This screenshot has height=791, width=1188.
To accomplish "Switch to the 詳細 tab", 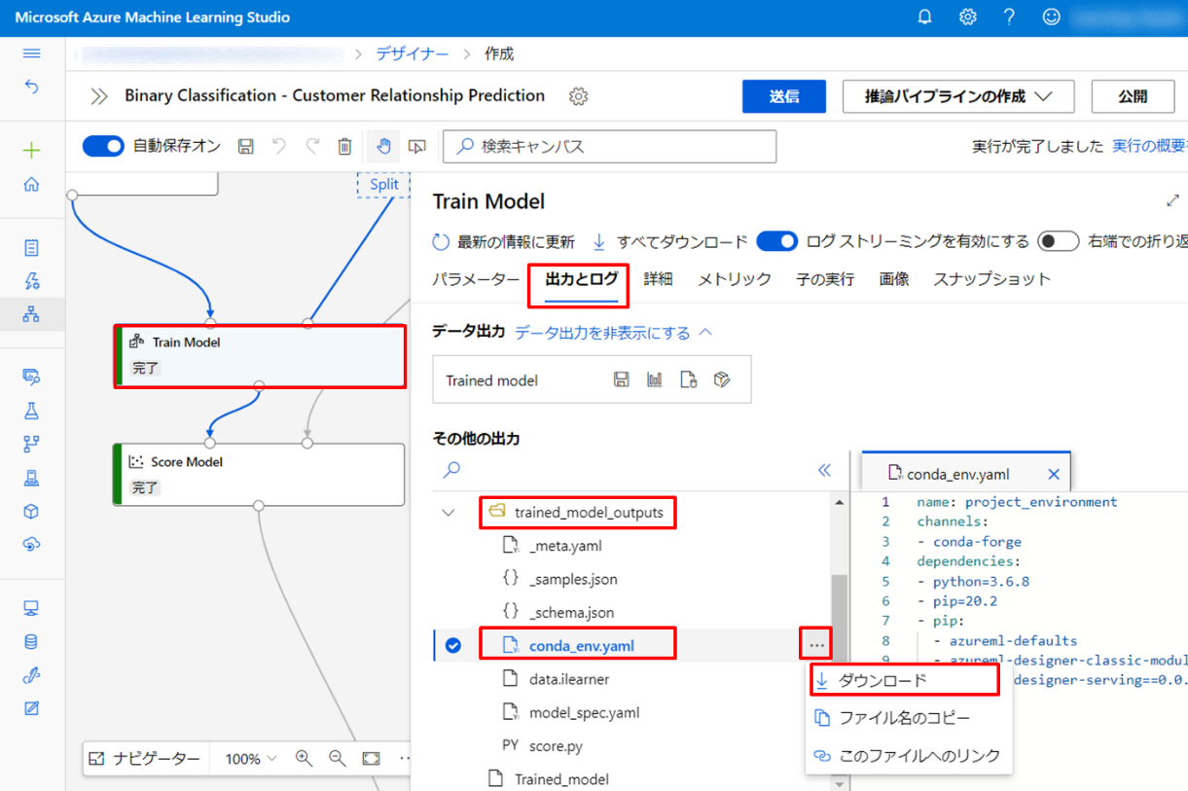I will click(658, 279).
